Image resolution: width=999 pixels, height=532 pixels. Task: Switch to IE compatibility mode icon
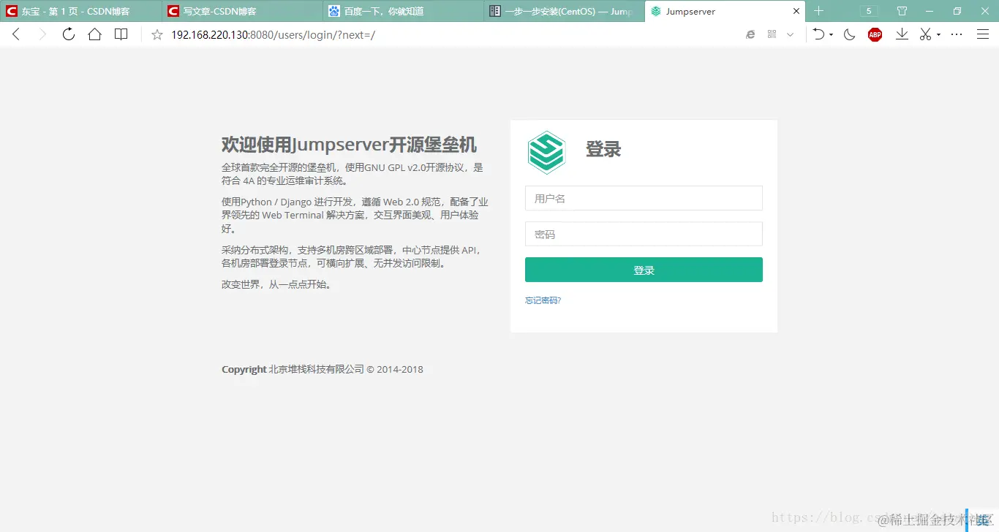750,34
